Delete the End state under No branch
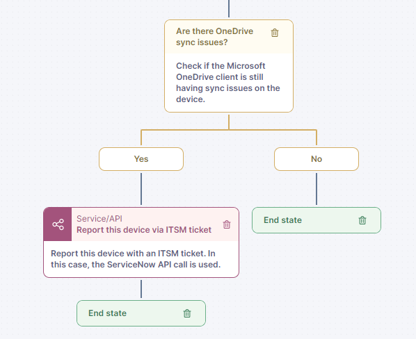 (362, 220)
